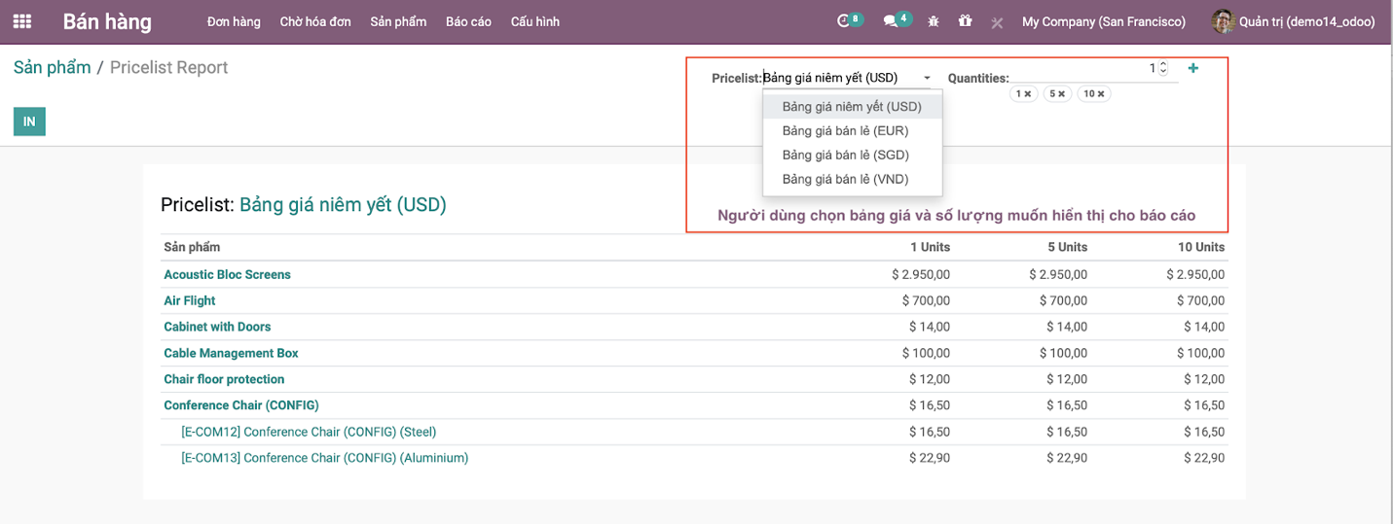The image size is (1393, 524).
Task: Add quantity with the plus icon
Action: [1193, 68]
